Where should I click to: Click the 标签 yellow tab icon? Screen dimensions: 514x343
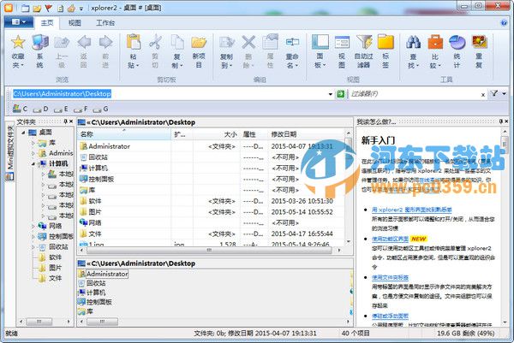pos(385,42)
